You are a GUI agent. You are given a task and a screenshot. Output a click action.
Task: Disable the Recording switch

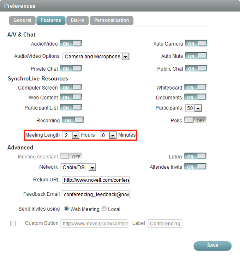tap(73, 120)
